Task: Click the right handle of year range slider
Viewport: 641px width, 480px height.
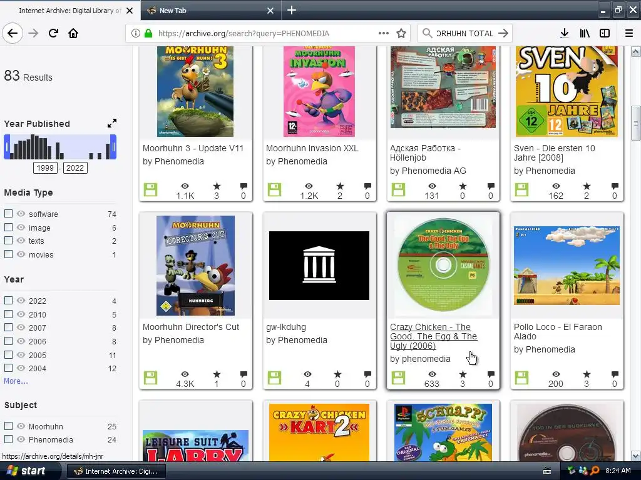Action: 114,147
